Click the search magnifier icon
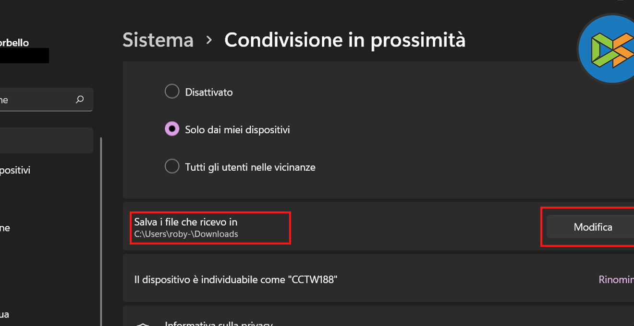The image size is (634, 326). [80, 100]
